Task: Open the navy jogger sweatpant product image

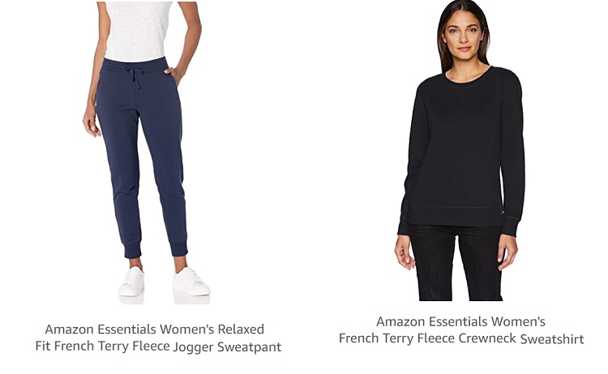Action: click(x=146, y=153)
